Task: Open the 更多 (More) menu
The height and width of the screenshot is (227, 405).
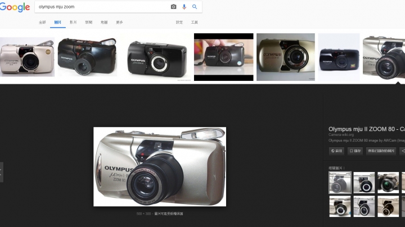Action: click(119, 22)
